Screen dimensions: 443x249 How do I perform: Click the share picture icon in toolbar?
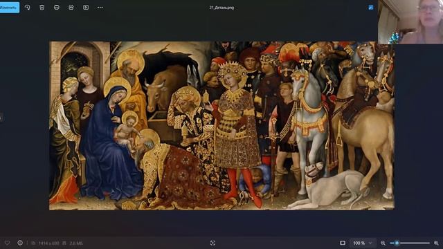[x=71, y=8]
